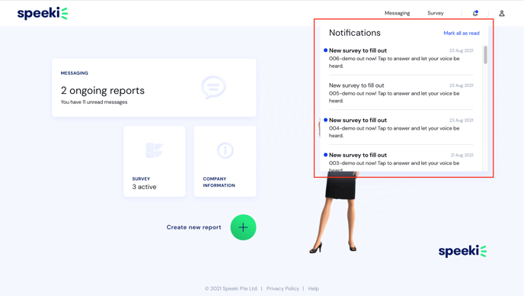Click the blue unread dot for 003-demo
The width and height of the screenshot is (524, 296).
pyautogui.click(x=325, y=155)
